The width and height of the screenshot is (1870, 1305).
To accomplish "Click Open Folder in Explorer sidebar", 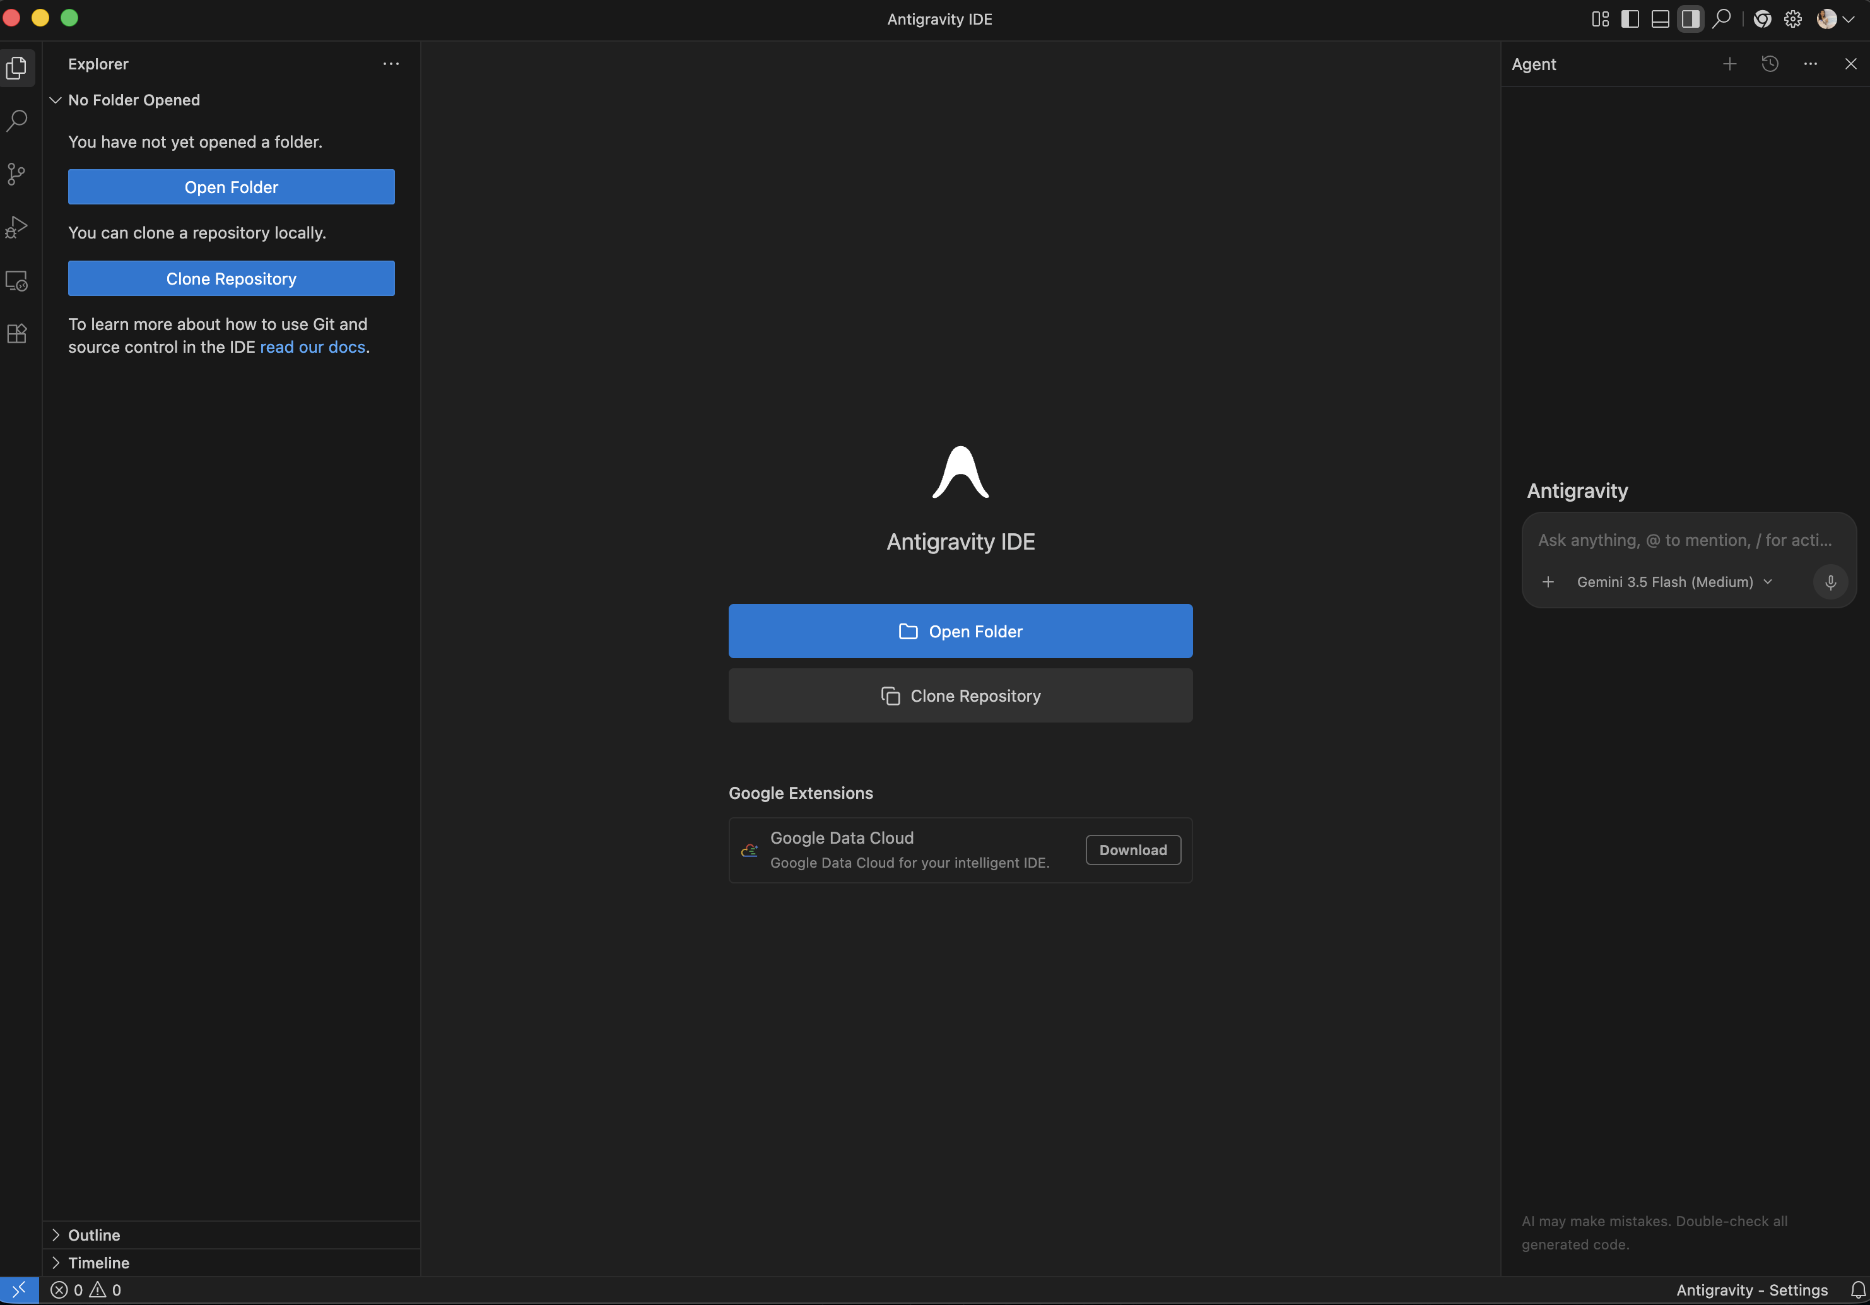I will coord(232,187).
